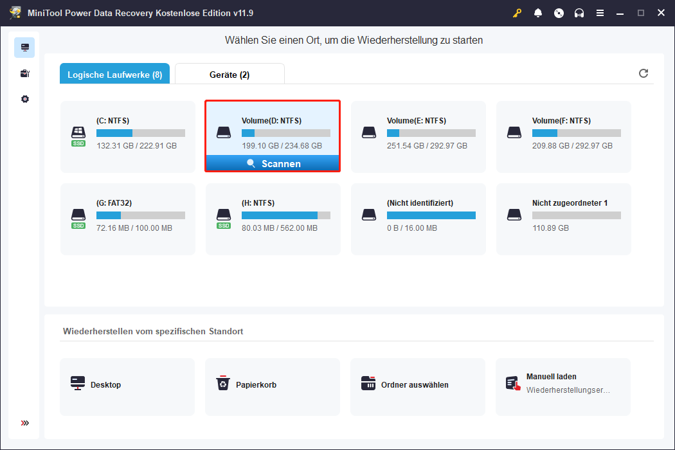The width and height of the screenshot is (675, 450).
Task: Click the green SSD badge on C drive
Action: click(78, 143)
